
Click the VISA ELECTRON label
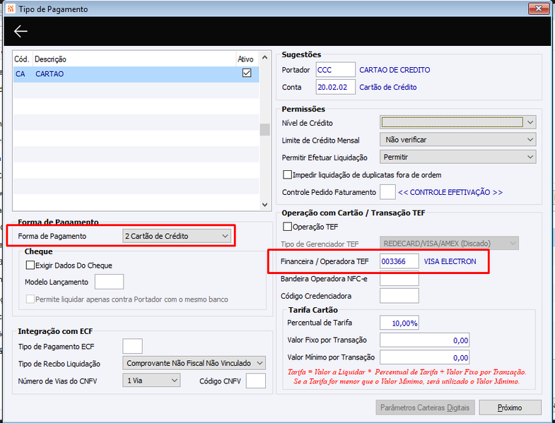450,261
